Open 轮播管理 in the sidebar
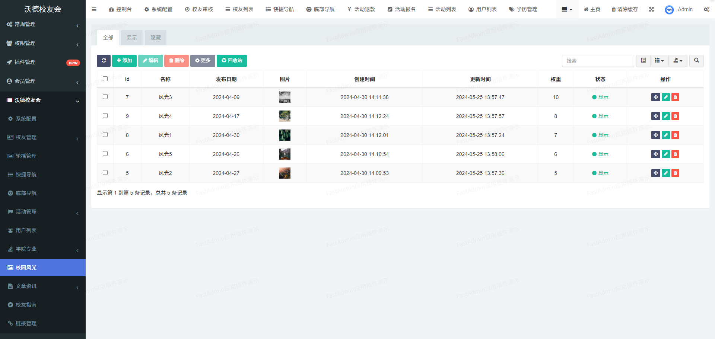The width and height of the screenshot is (715, 339). (43, 156)
